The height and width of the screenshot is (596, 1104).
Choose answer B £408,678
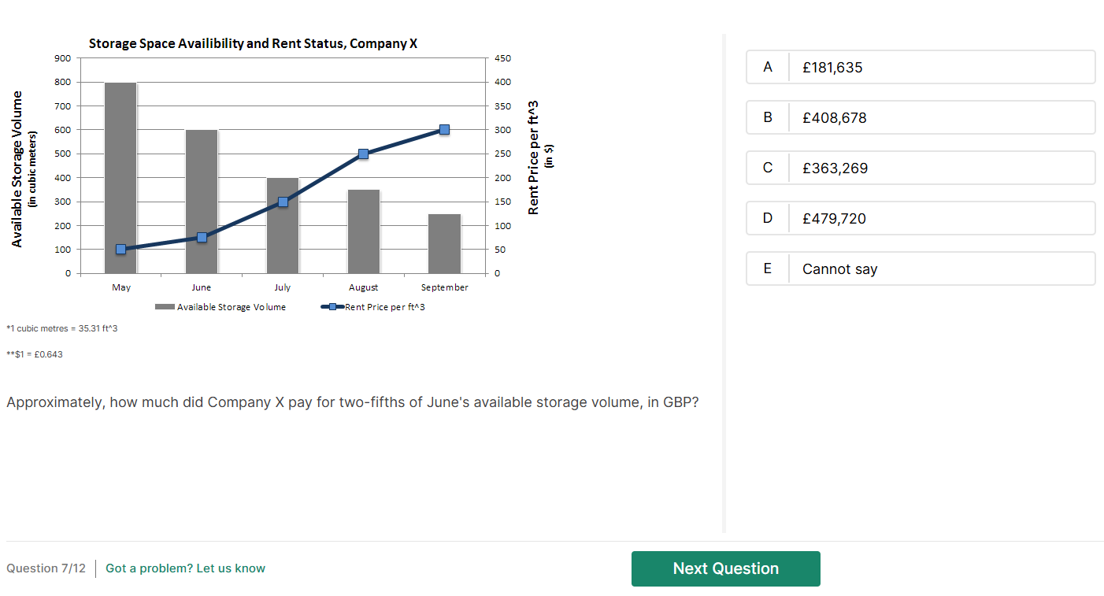(x=920, y=117)
